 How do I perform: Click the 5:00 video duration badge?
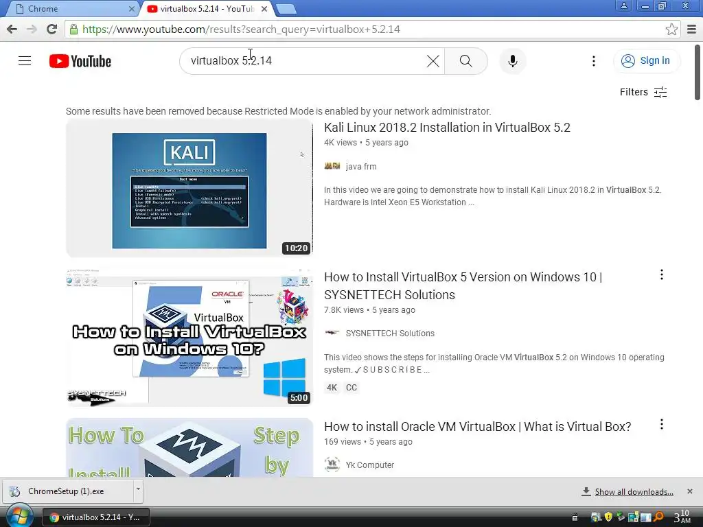(x=299, y=397)
